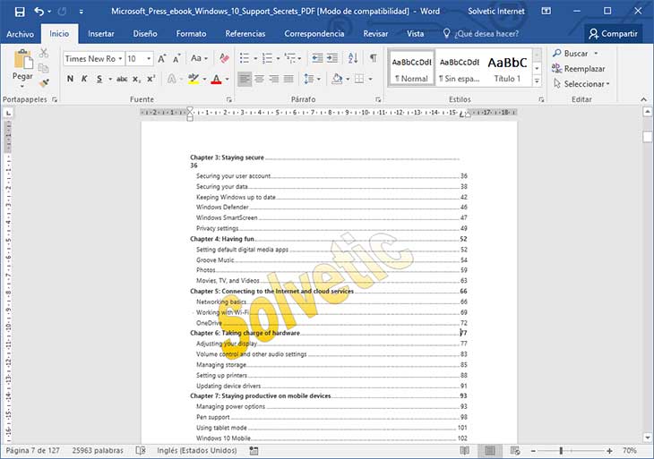Click the language Inglés (Estados Unidos)
Screen dimensions: 654x459
(x=197, y=451)
